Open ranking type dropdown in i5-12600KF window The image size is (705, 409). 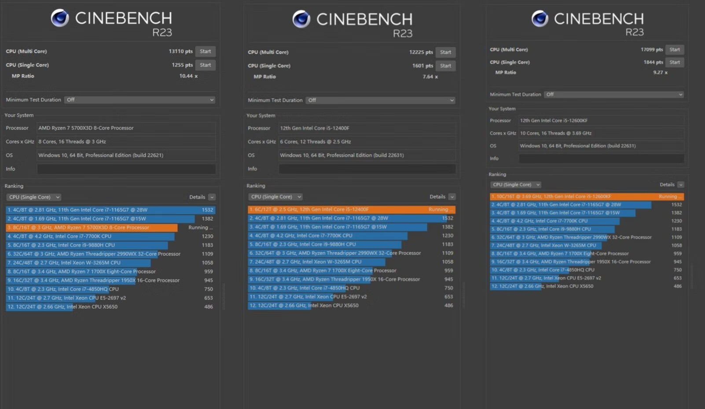tap(515, 185)
